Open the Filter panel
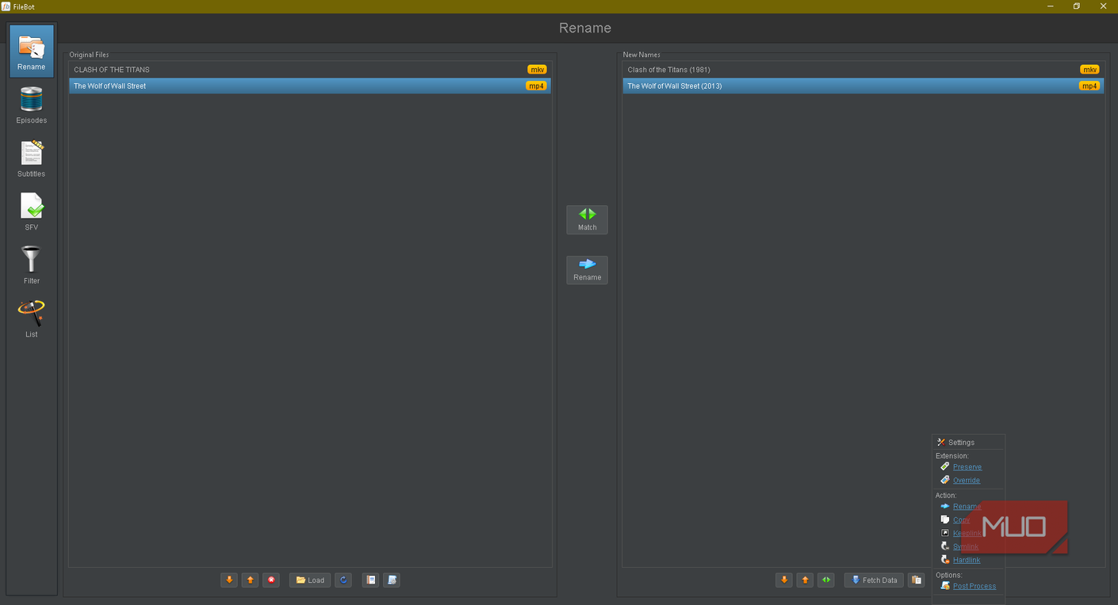This screenshot has width=1118, height=605. (32, 264)
